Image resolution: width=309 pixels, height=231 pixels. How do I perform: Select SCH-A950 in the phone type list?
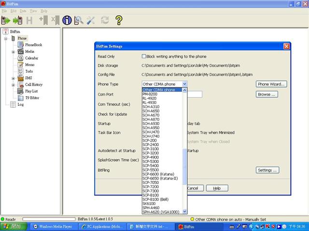pyautogui.click(x=152, y=128)
